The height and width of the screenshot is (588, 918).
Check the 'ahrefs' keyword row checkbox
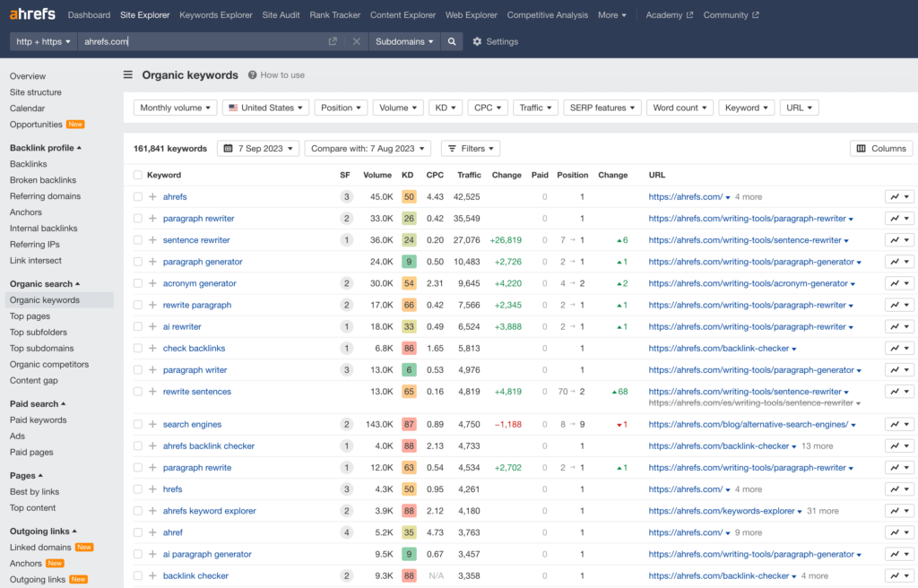[x=137, y=197]
